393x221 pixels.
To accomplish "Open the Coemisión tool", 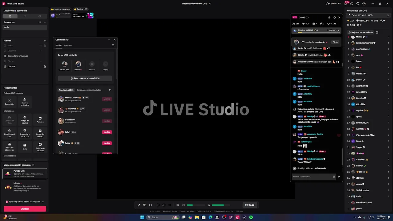I will [x=10, y=102].
